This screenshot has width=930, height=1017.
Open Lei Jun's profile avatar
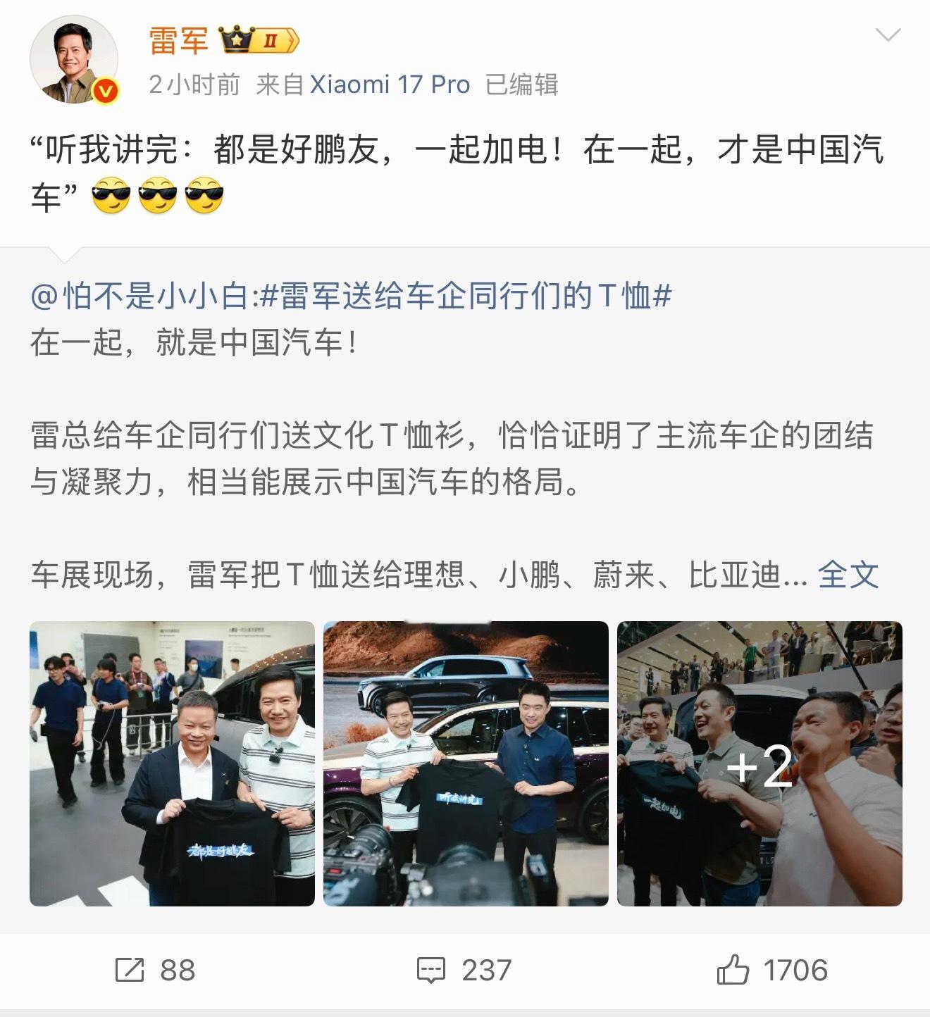73,60
